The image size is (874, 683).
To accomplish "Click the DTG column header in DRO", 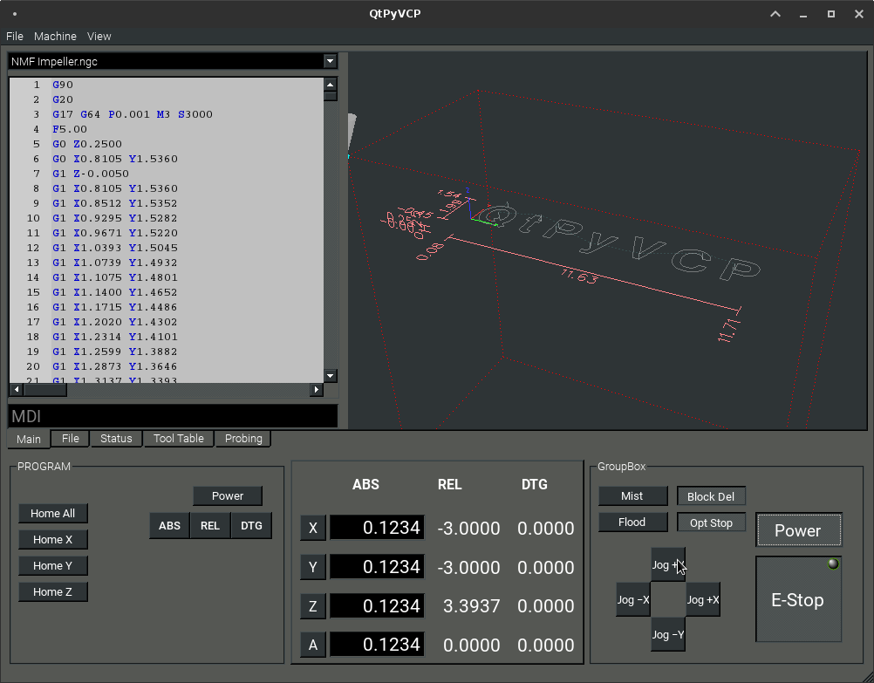I will [535, 484].
